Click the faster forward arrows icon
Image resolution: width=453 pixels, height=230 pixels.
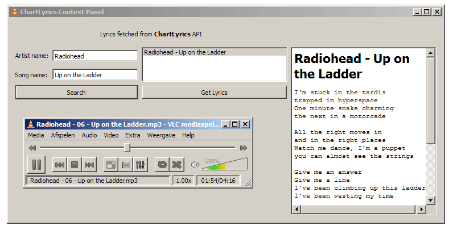tap(244, 148)
